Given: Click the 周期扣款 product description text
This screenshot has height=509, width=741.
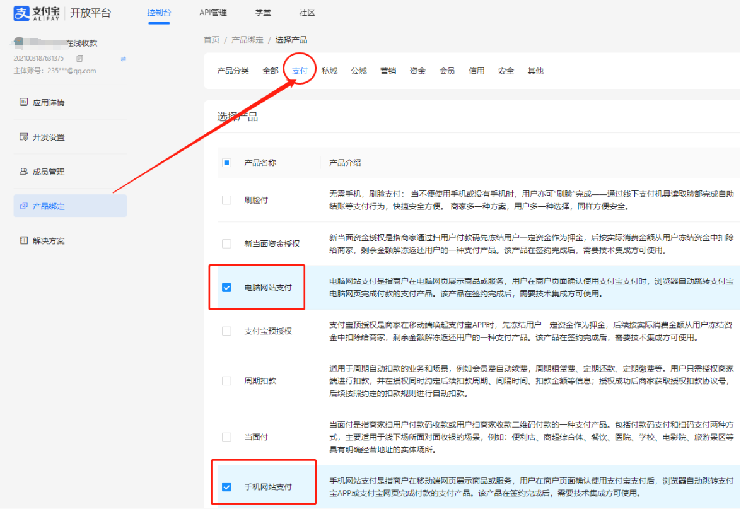Looking at the screenshot, I should 532,381.
